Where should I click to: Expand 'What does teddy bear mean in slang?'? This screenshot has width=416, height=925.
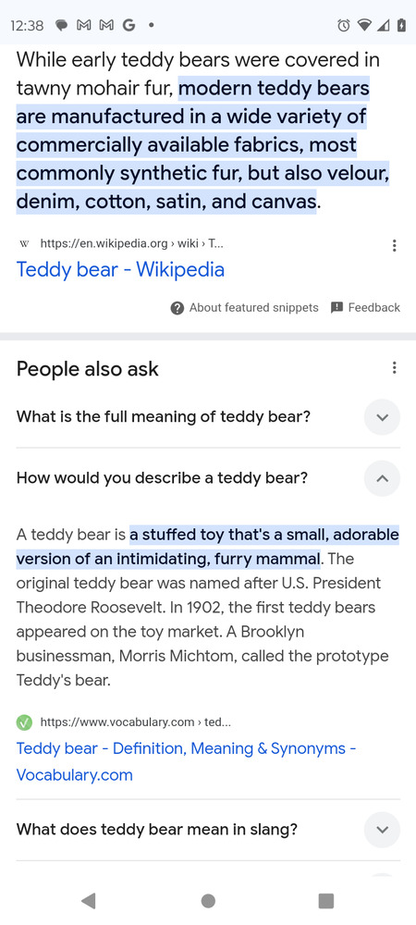[208, 830]
